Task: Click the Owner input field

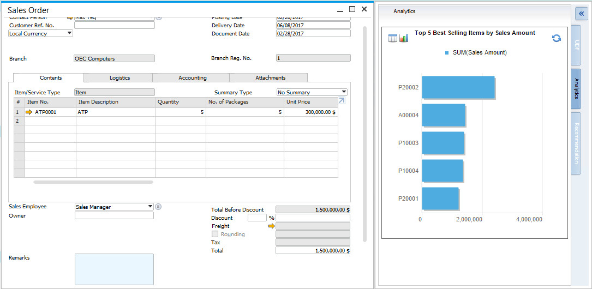Action: click(x=115, y=215)
